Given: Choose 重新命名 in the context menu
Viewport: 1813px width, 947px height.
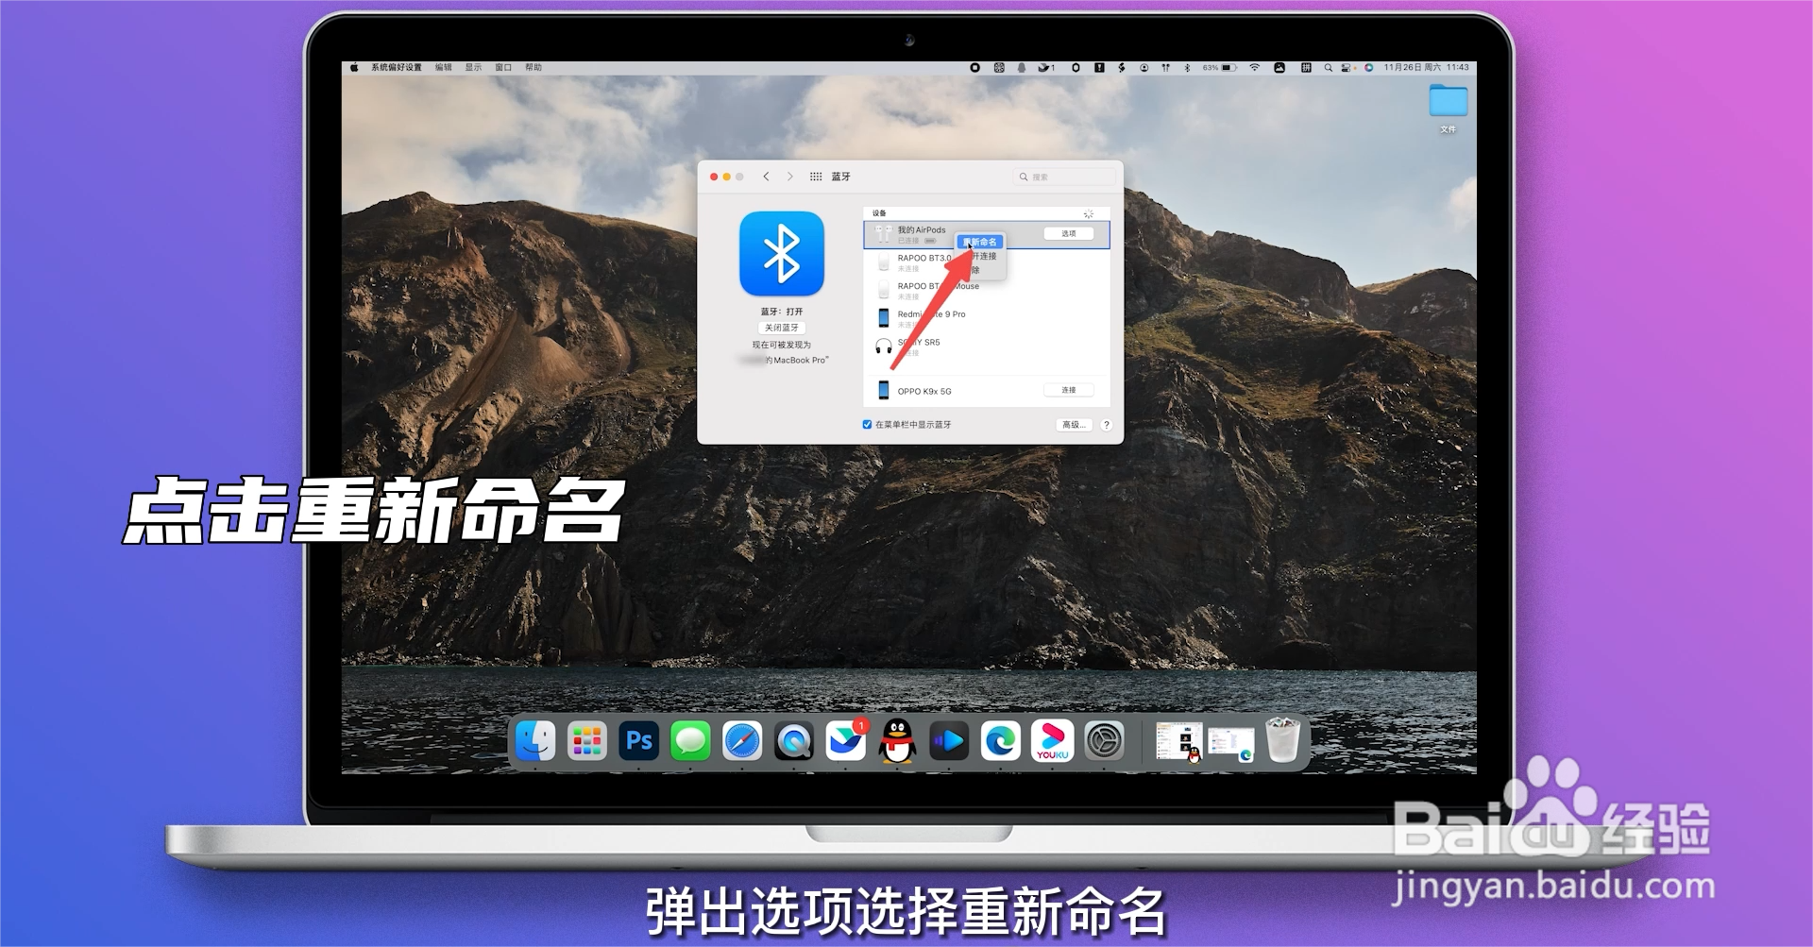Looking at the screenshot, I should click(x=980, y=242).
